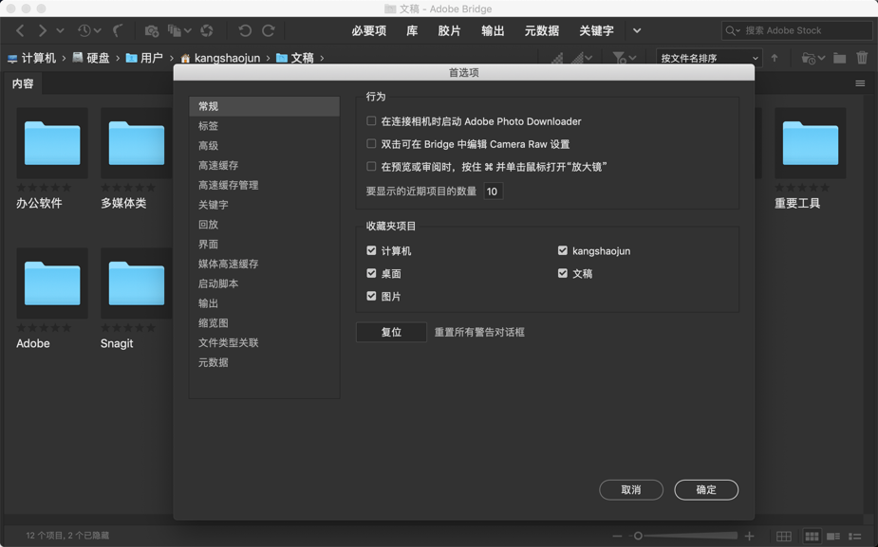Click the magnifier in Adobe Stock search
This screenshot has width=878, height=547.
click(730, 30)
